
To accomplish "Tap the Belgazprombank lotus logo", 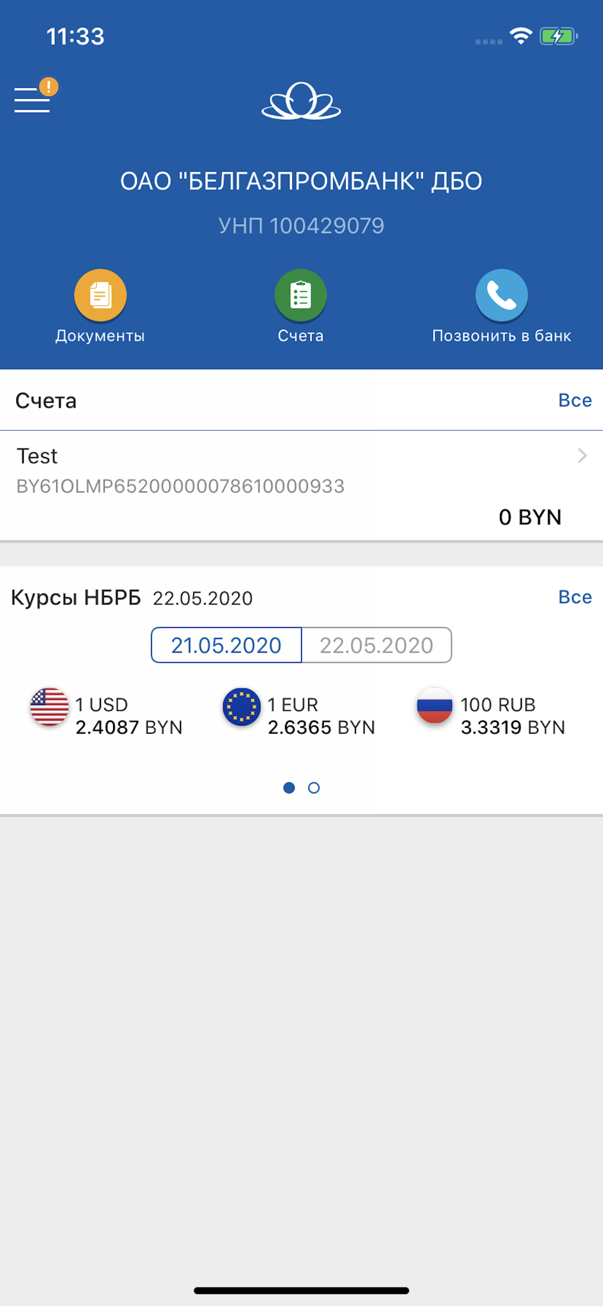I will pos(301,101).
